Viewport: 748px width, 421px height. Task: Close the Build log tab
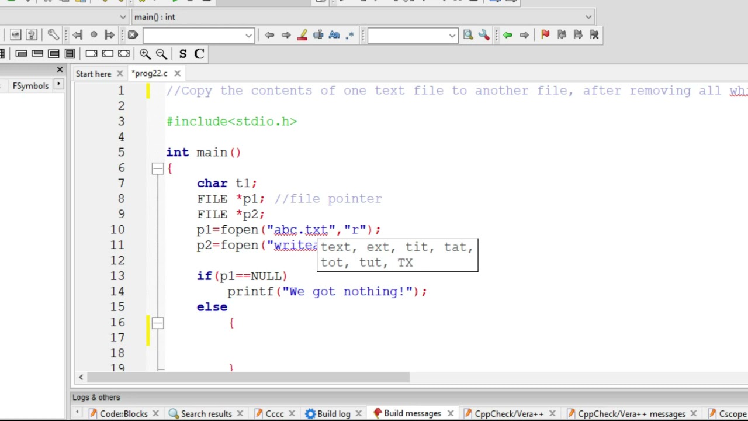[x=358, y=414]
